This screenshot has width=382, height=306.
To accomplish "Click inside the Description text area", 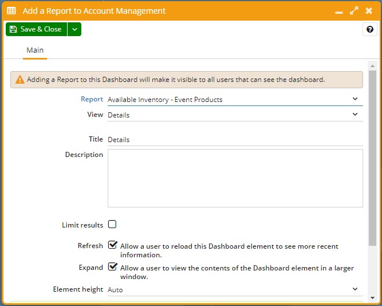I will click(235, 178).
